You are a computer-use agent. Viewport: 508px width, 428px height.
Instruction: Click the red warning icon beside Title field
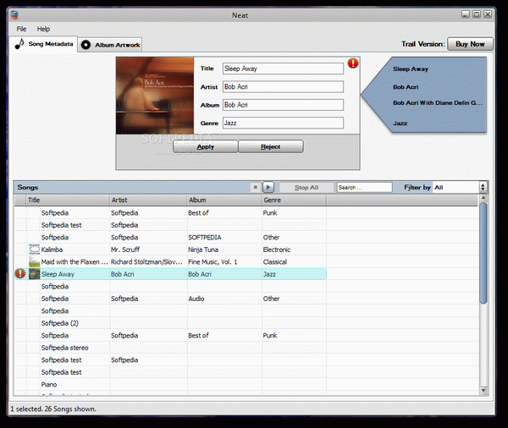(353, 63)
